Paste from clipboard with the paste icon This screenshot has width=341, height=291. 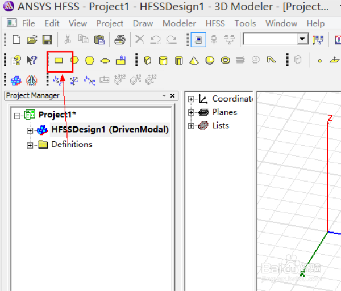coord(99,40)
